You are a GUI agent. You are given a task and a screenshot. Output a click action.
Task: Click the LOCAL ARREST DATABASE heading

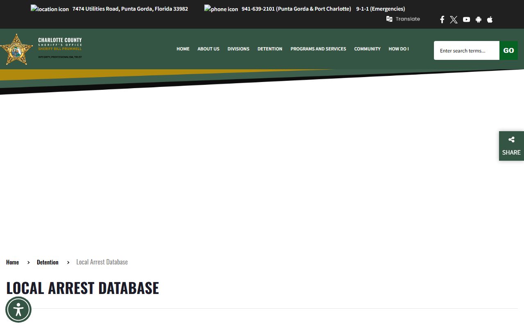point(82,288)
